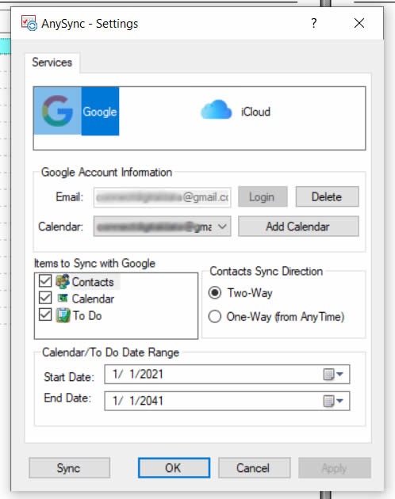This screenshot has width=395, height=499.
Task: Delete the Google account
Action: [327, 196]
